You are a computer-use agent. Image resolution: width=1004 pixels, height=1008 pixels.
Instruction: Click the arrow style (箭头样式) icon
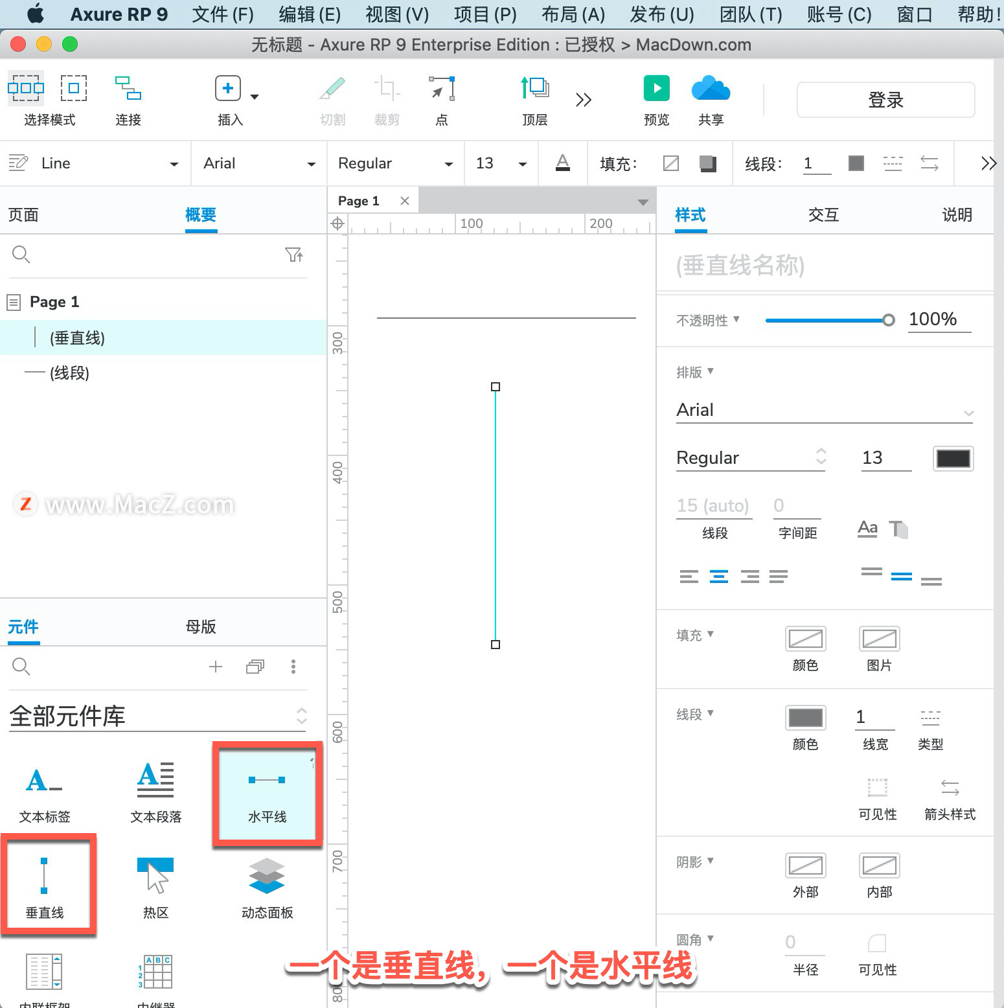950,787
